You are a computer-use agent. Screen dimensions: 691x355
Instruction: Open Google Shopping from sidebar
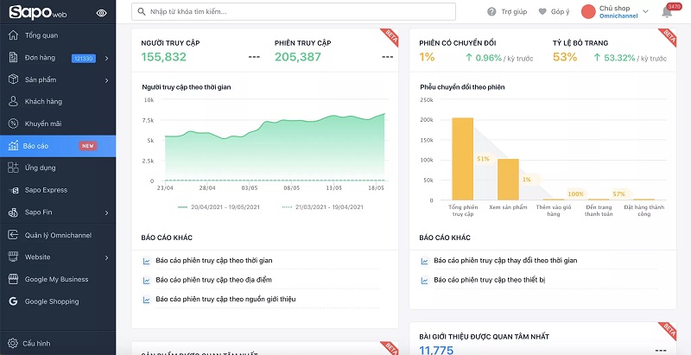click(51, 301)
